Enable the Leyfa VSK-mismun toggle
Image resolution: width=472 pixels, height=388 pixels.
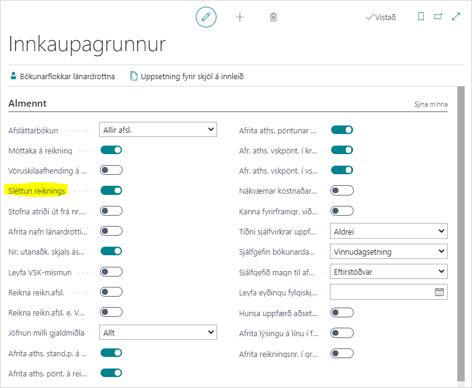[112, 272]
